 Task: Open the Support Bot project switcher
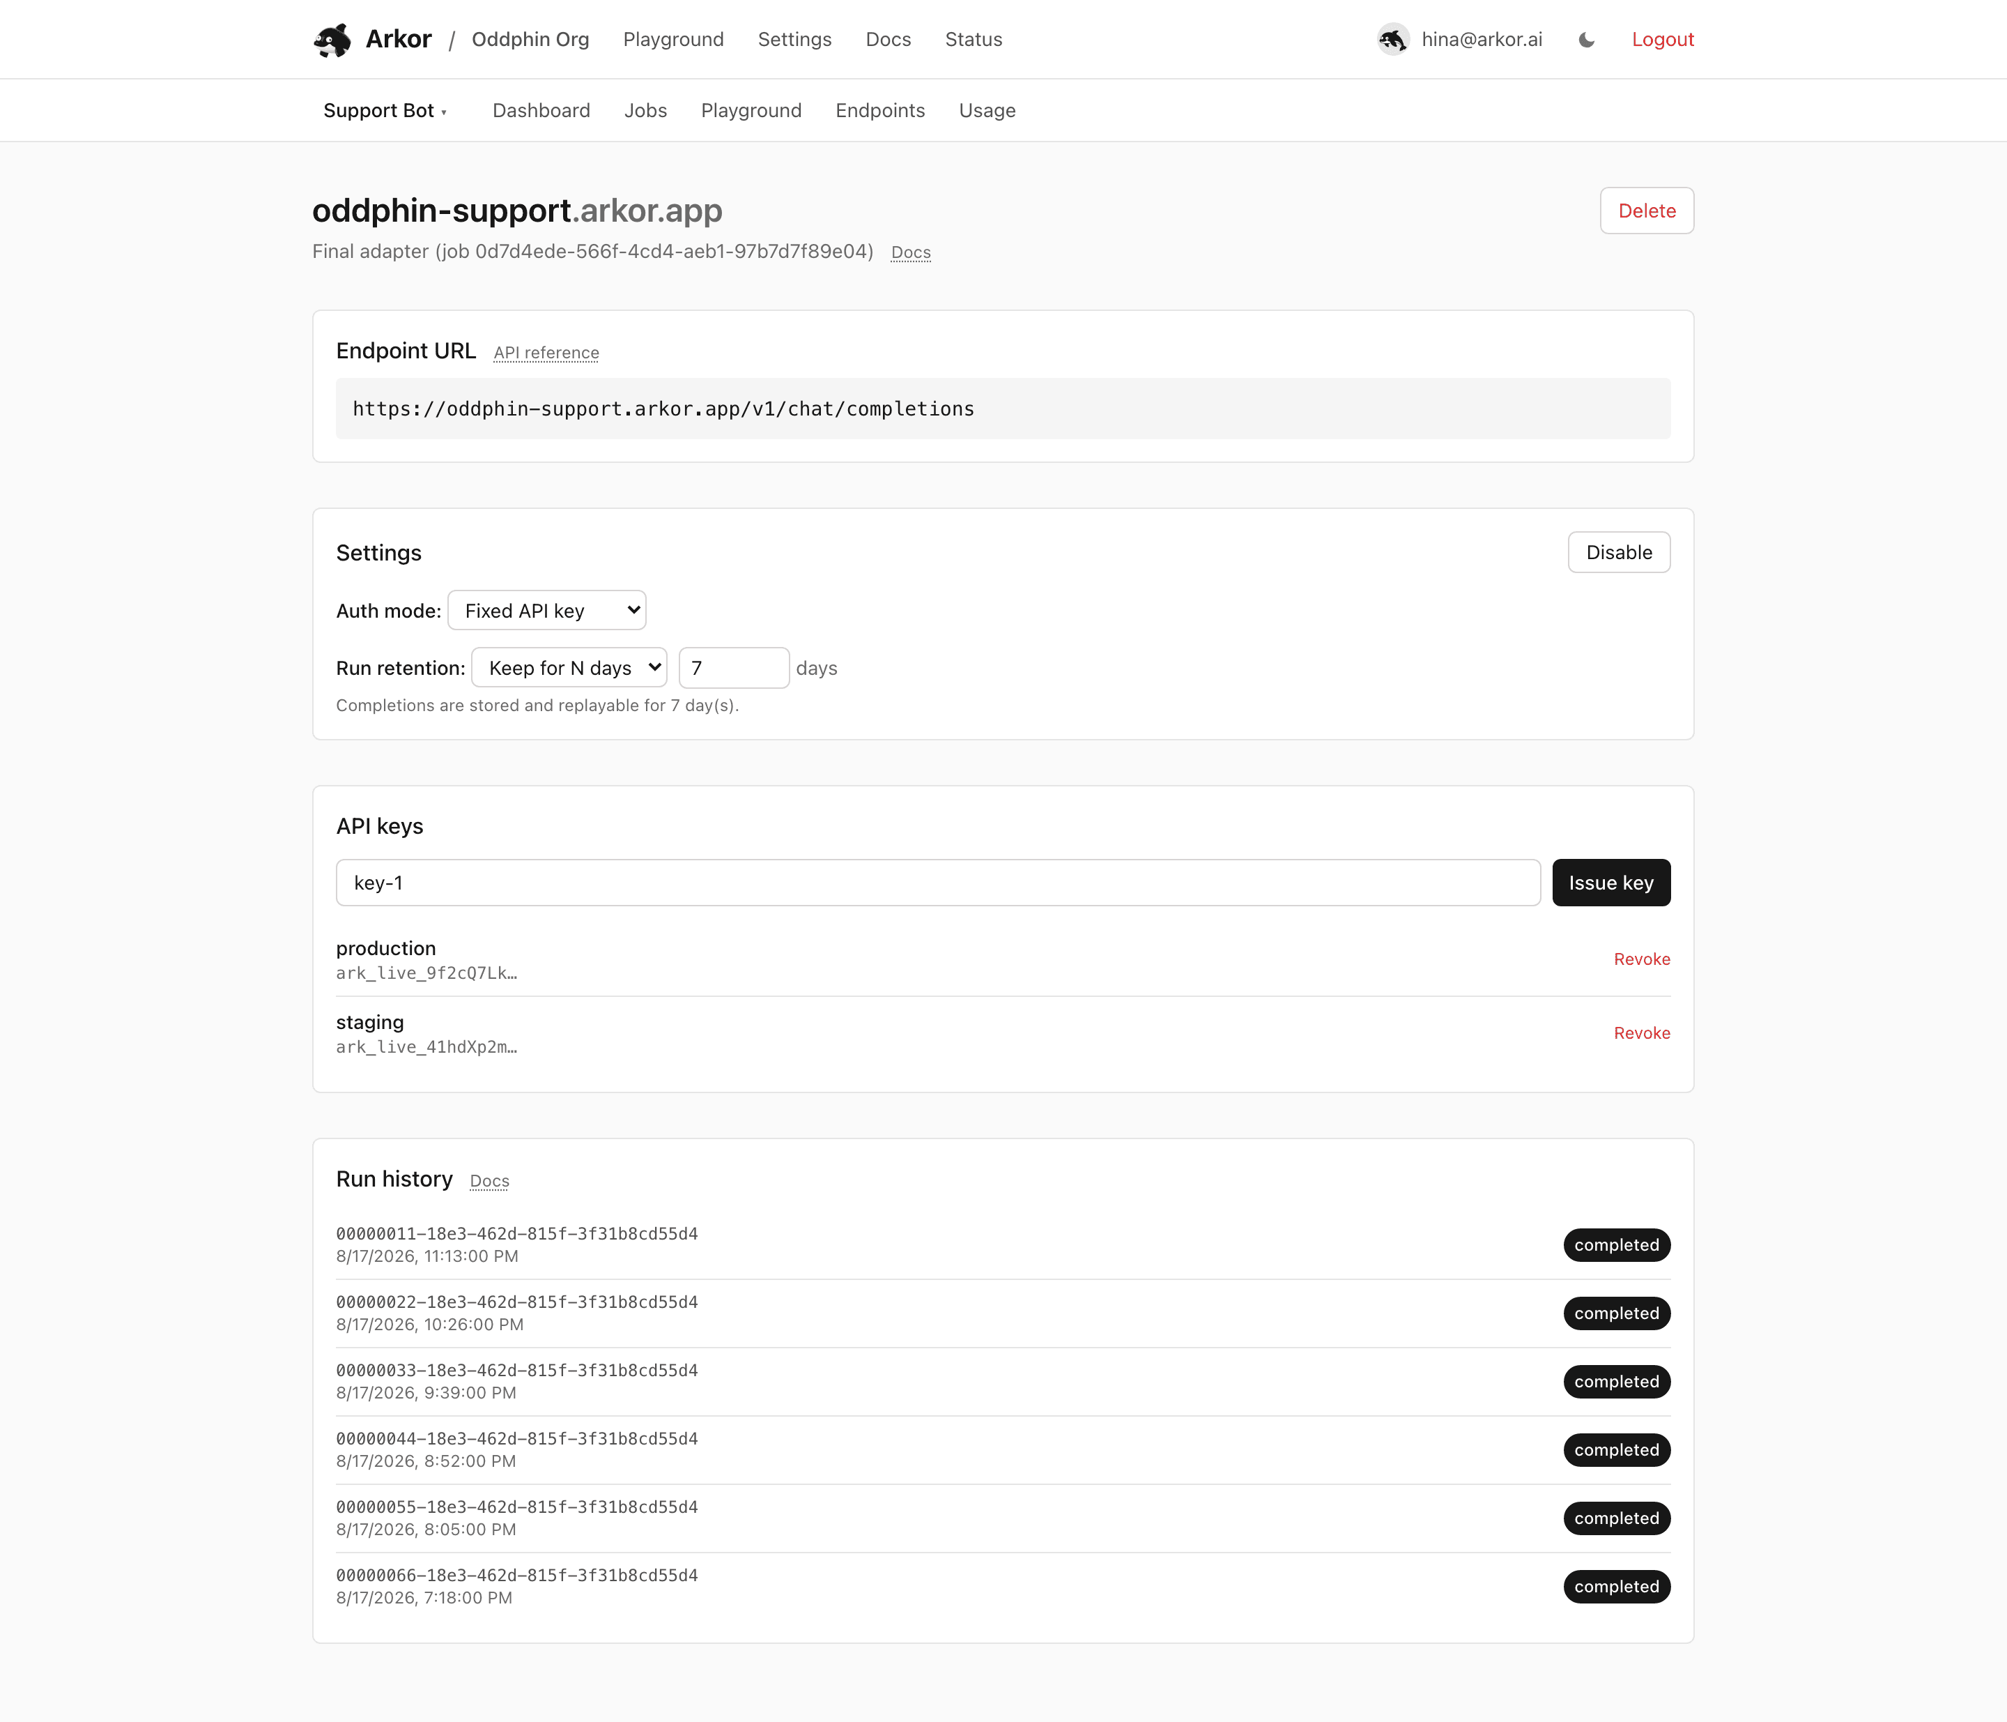point(385,110)
